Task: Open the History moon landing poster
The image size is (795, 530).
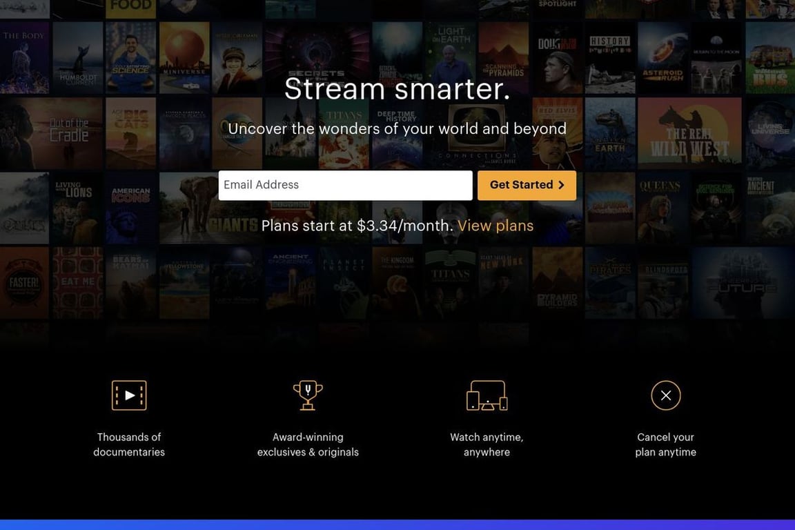Action: coord(610,58)
